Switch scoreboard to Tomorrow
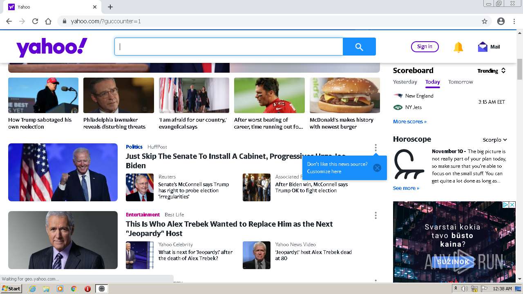The image size is (523, 294). (460, 82)
